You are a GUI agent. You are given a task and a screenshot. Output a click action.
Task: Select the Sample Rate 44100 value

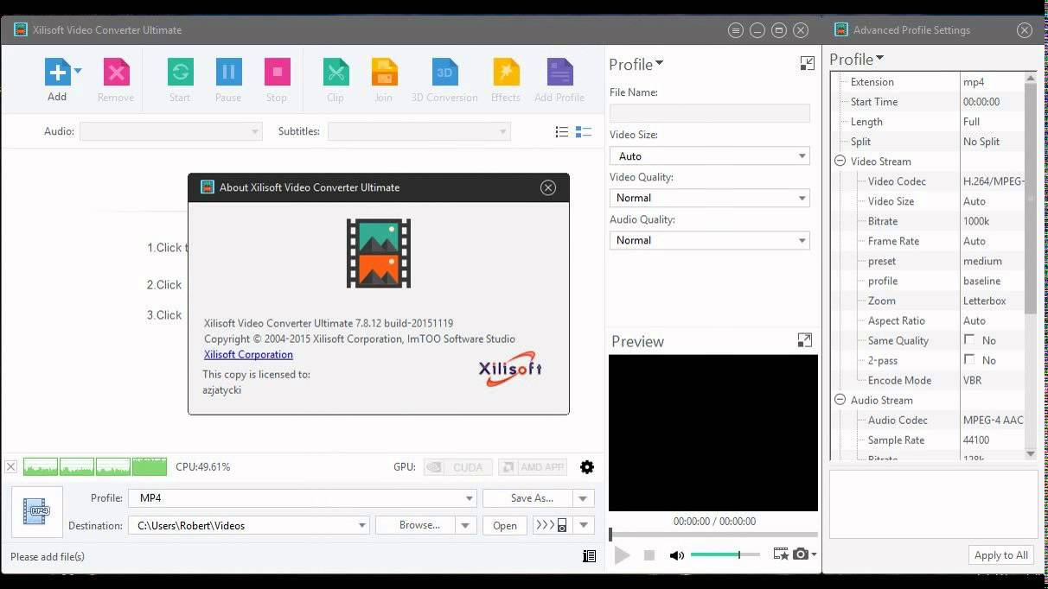pyautogui.click(x=993, y=440)
